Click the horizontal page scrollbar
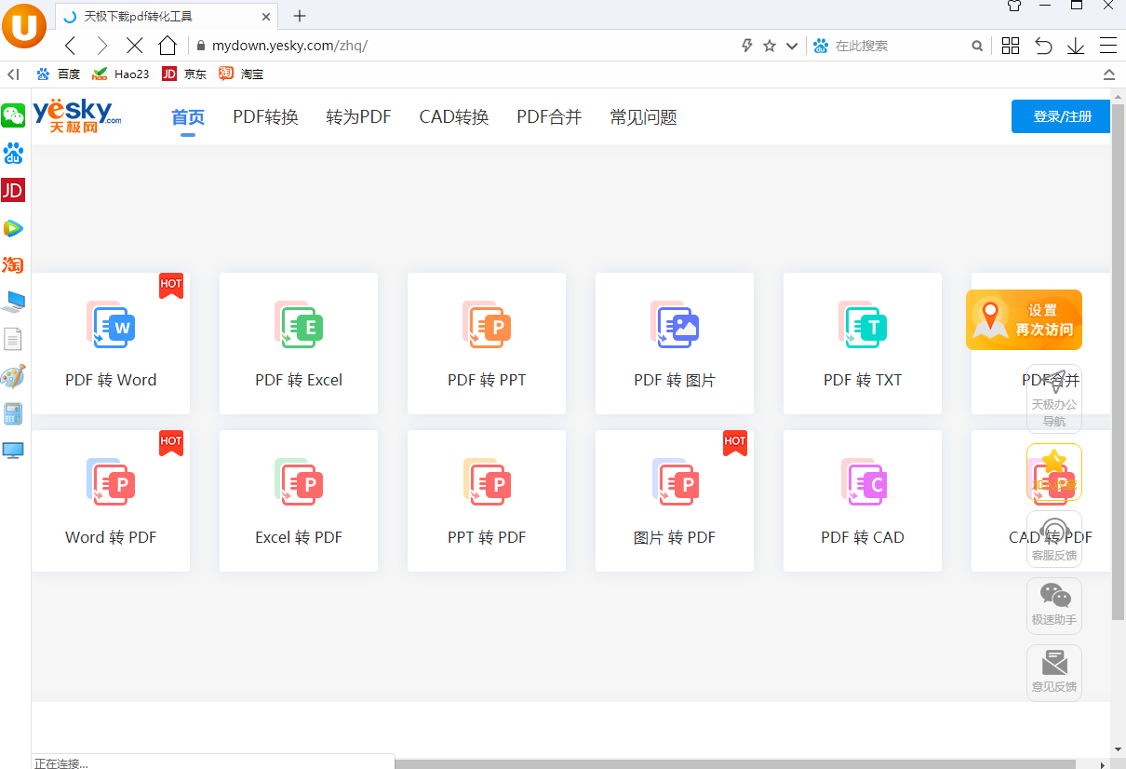1126x769 pixels. click(x=735, y=764)
